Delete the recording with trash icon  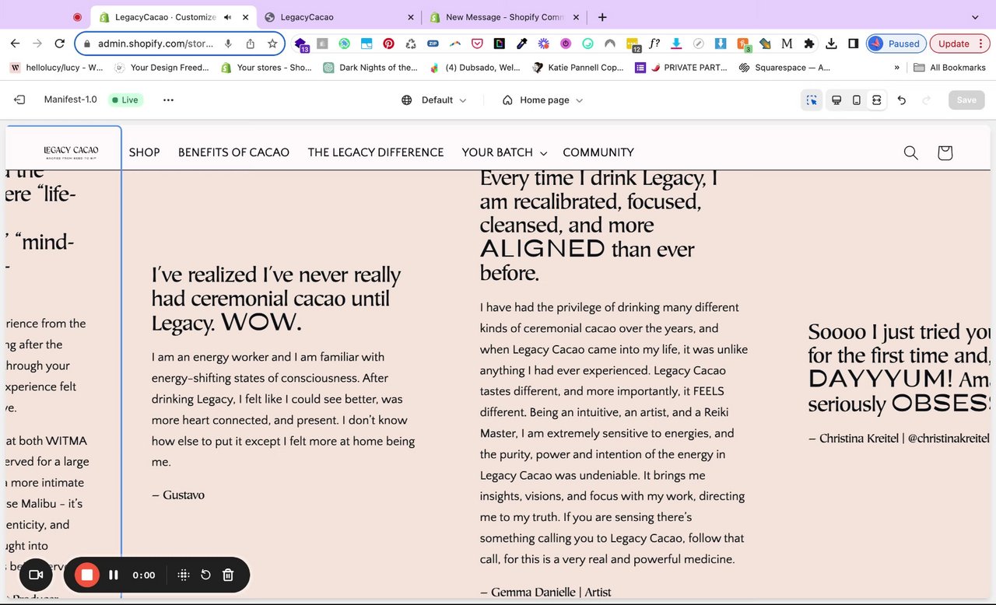228,575
